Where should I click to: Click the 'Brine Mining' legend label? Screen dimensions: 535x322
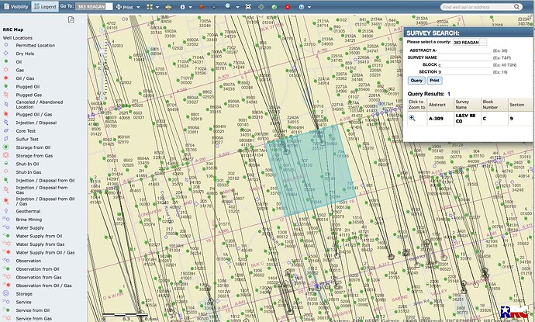29,220
